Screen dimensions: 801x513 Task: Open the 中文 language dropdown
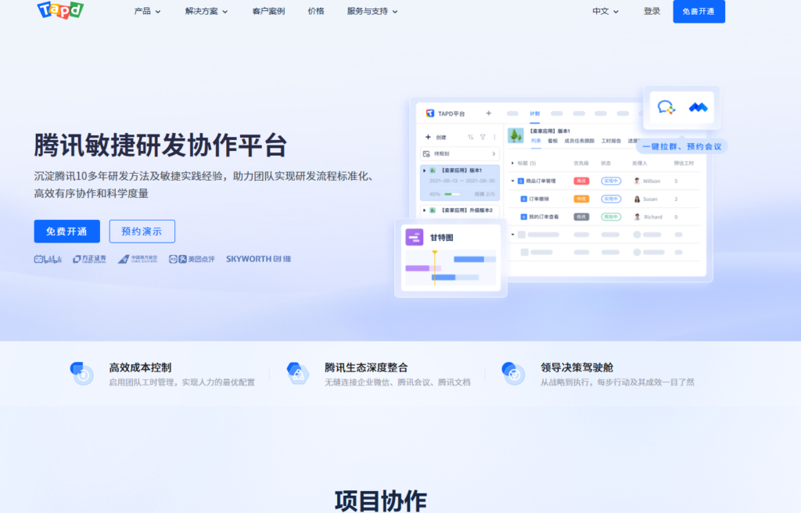605,12
